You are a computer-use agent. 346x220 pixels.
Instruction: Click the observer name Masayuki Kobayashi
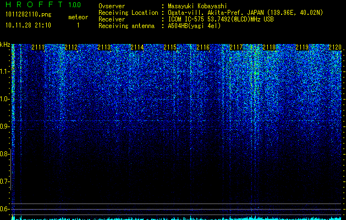[x=197, y=6]
